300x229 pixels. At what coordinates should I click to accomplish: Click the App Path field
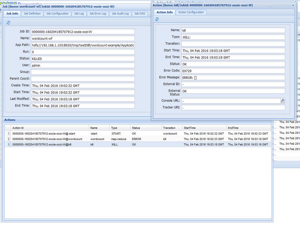83,45
